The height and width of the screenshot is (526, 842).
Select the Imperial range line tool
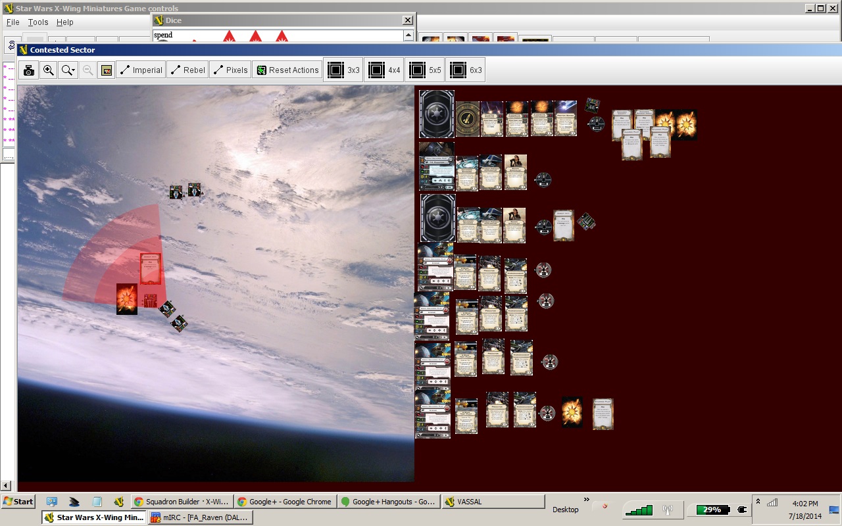click(x=140, y=70)
